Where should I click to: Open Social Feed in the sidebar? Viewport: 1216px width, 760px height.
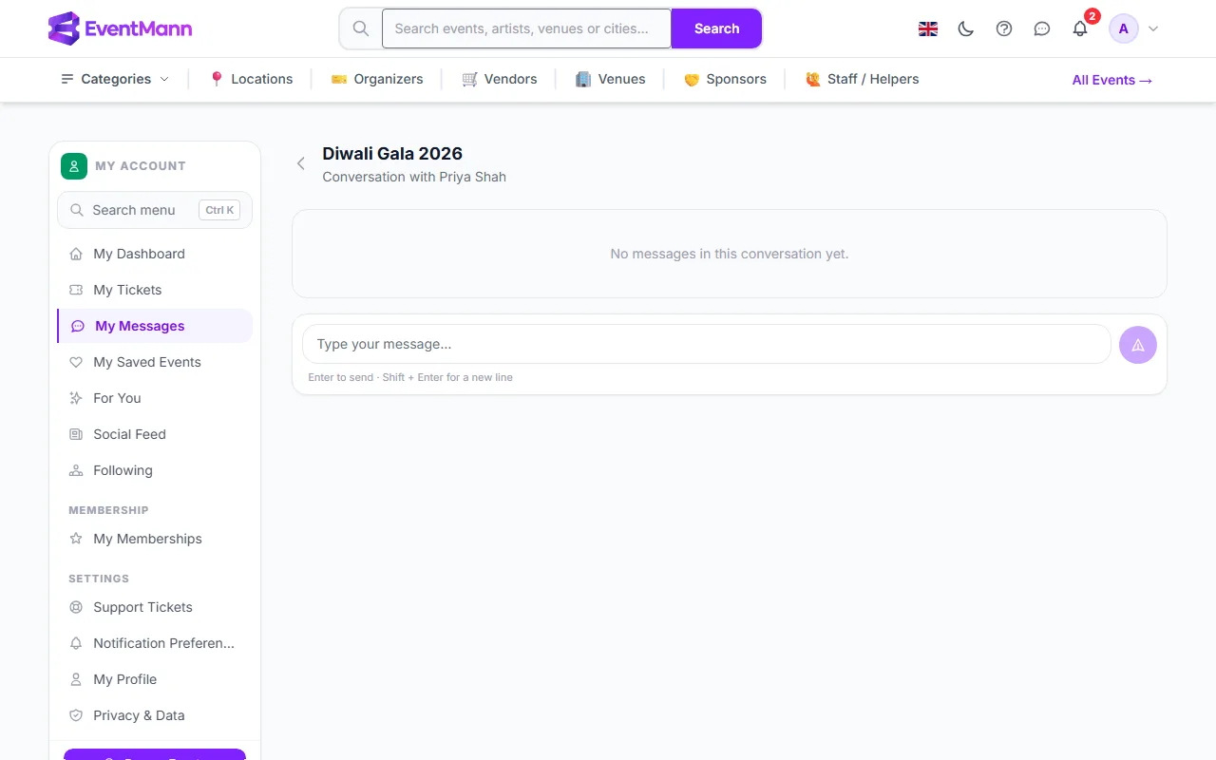(155, 434)
